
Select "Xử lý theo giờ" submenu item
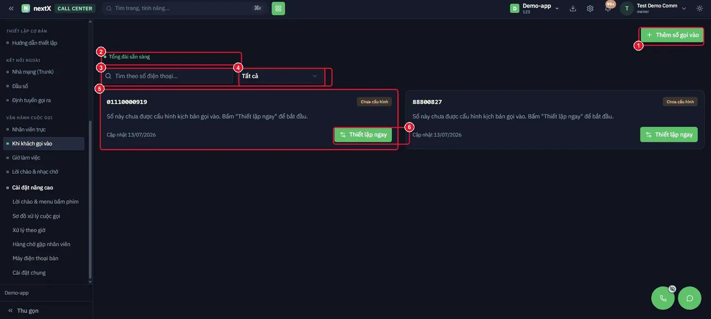tap(29, 230)
